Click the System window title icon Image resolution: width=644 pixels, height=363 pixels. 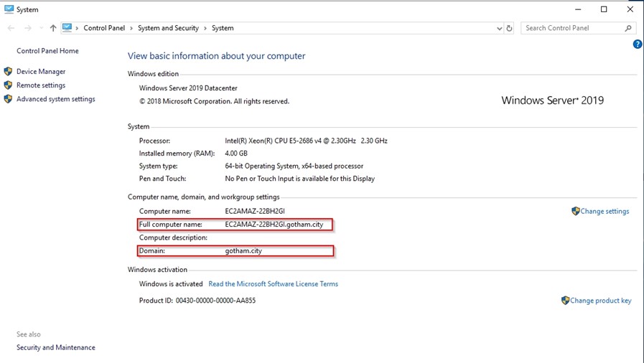(x=9, y=9)
